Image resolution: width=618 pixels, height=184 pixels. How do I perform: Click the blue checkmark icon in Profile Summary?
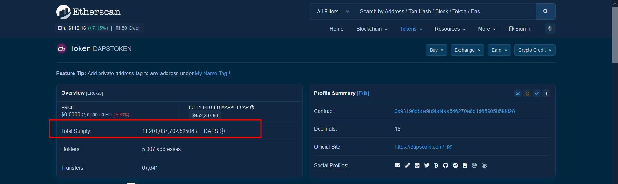point(537,93)
